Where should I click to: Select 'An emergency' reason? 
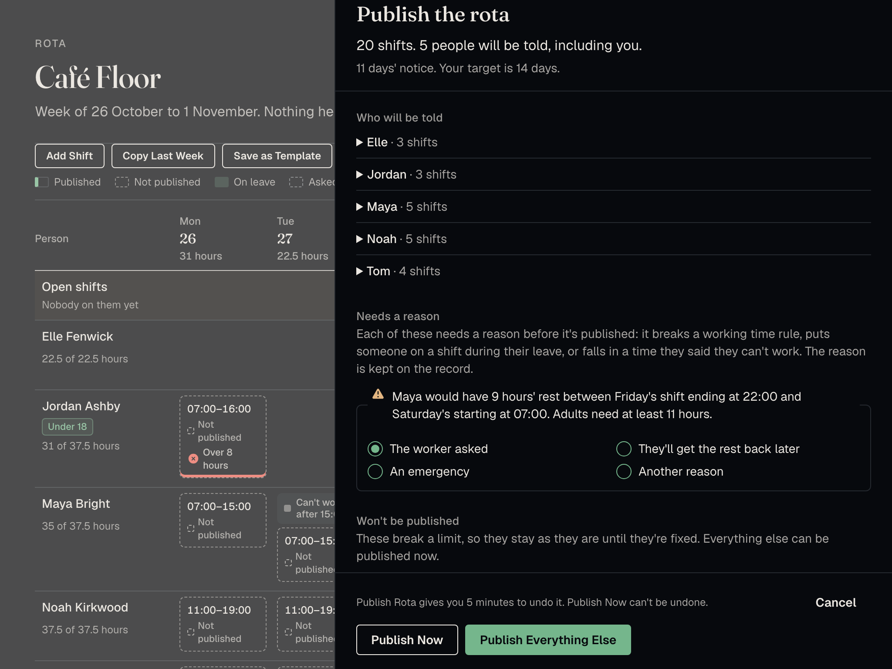click(375, 471)
